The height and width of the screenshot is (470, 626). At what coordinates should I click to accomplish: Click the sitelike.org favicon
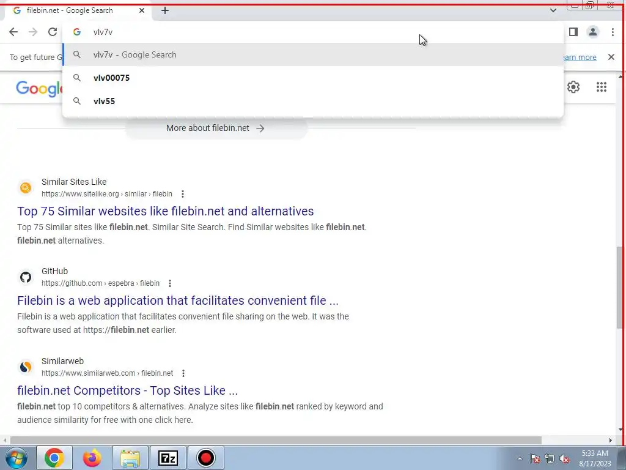(26, 187)
